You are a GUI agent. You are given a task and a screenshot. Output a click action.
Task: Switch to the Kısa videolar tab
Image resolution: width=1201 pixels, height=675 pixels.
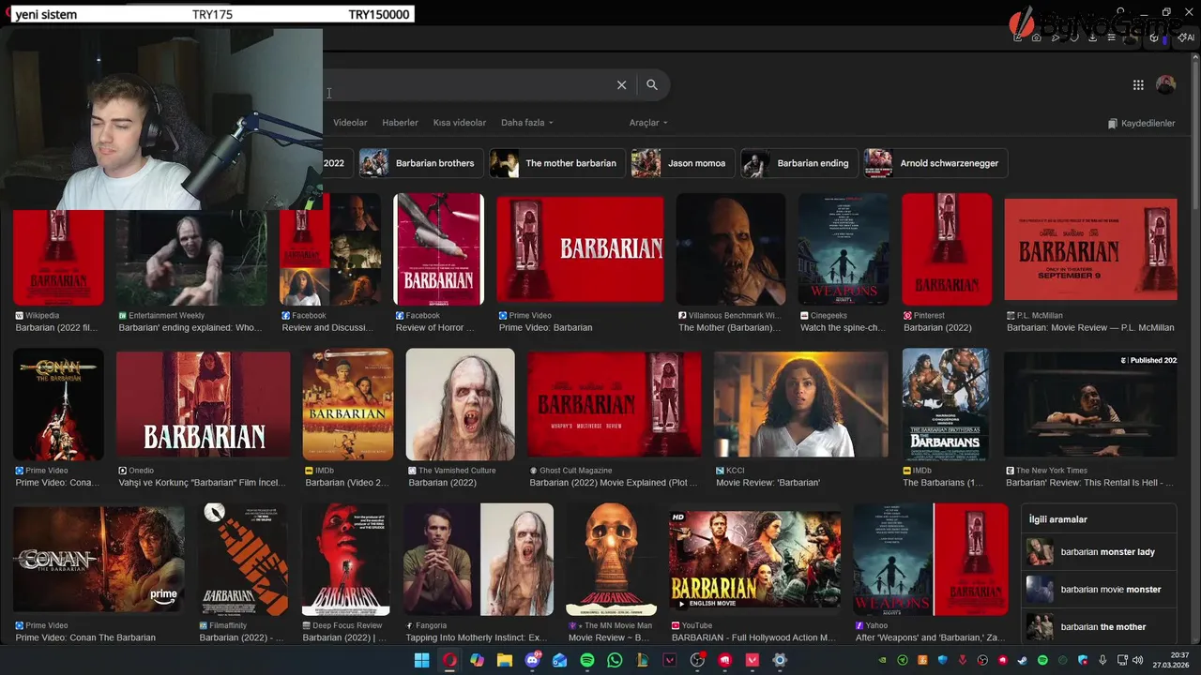pyautogui.click(x=460, y=123)
